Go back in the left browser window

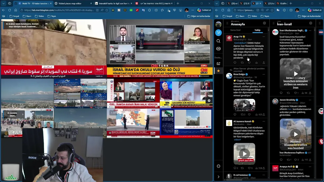[x=3, y=10]
